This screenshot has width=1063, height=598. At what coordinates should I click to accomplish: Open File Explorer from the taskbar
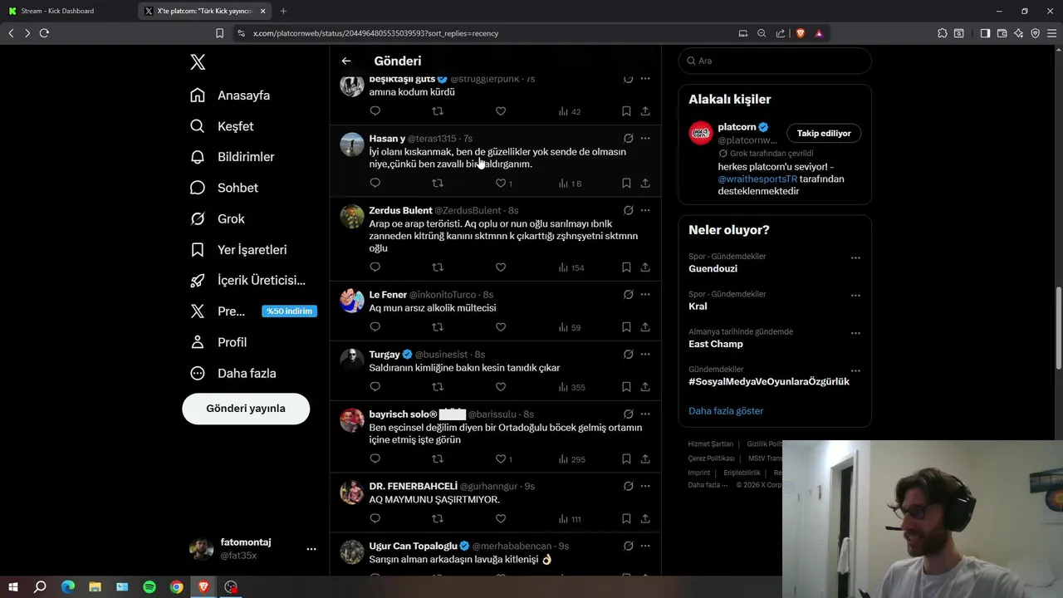(x=95, y=587)
